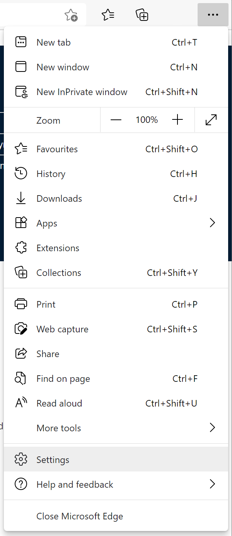232x536 pixels.
Task: Click the Ctrl+Shift+O shortcut text
Action: 172,149
